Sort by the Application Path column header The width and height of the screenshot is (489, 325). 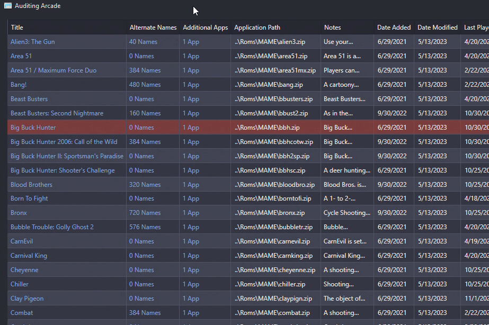click(257, 28)
